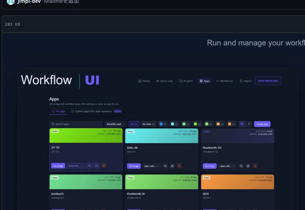The image size is (305, 210).
Task: Delete the FluxKlein9b T2I app
Action: 255,166
